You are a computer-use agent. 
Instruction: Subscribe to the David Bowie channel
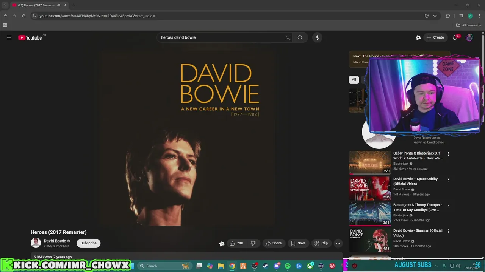pyautogui.click(x=88, y=243)
